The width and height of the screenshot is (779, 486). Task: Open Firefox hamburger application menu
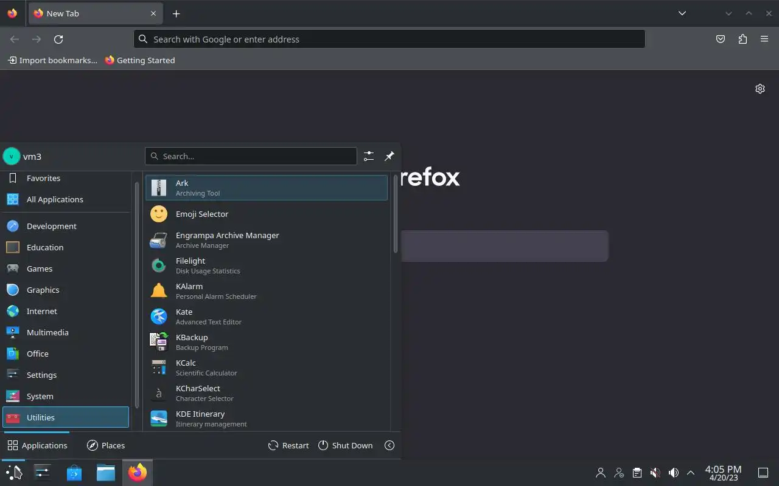coord(764,39)
